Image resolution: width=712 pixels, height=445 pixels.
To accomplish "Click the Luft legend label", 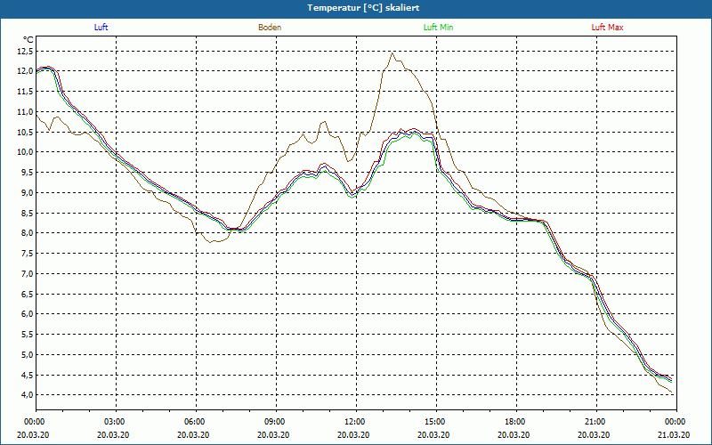I will (x=101, y=28).
